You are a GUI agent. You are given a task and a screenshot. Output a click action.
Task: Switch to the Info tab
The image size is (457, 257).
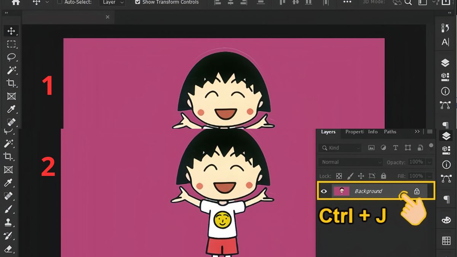(373, 132)
